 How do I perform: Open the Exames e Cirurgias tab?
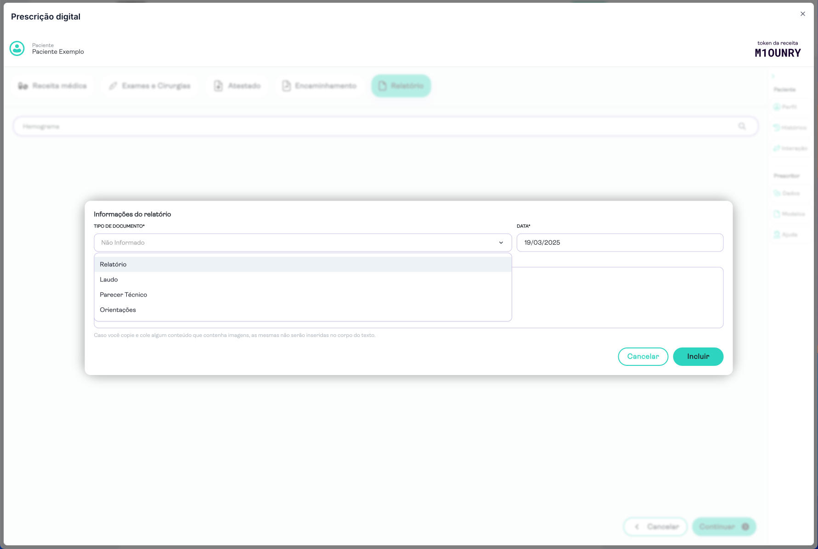click(x=150, y=86)
